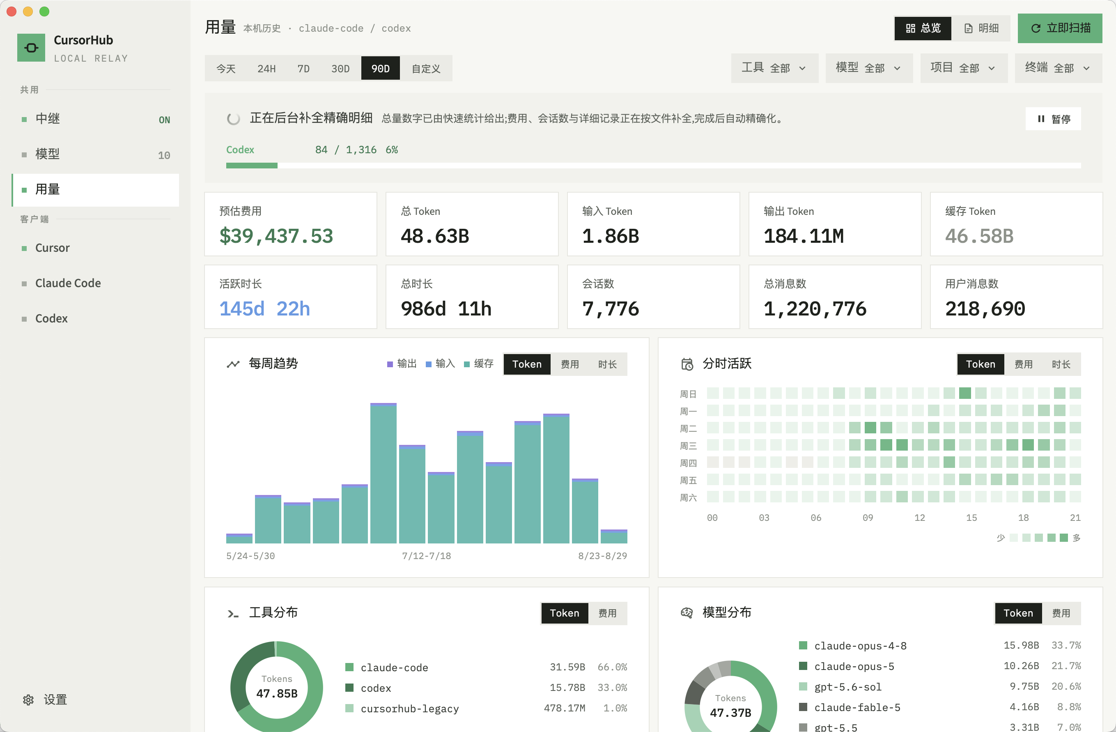Select the 90D time range tab

pos(380,69)
